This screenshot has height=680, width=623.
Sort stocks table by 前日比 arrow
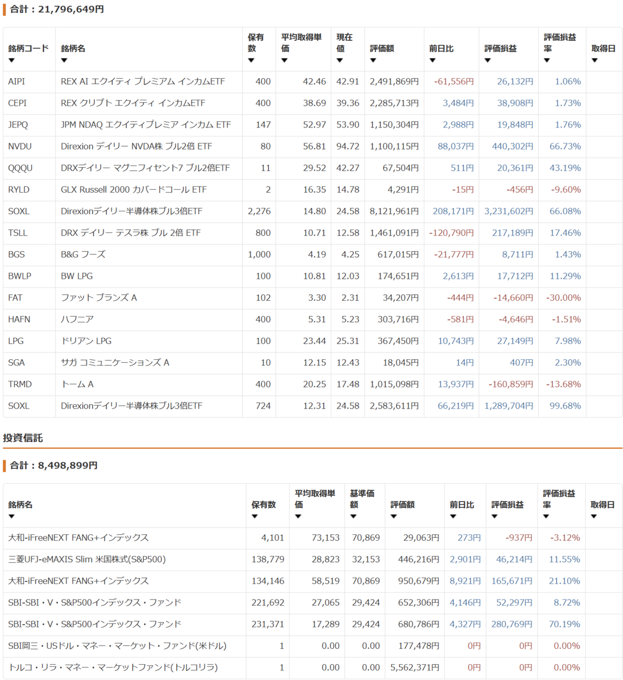pyautogui.click(x=432, y=60)
